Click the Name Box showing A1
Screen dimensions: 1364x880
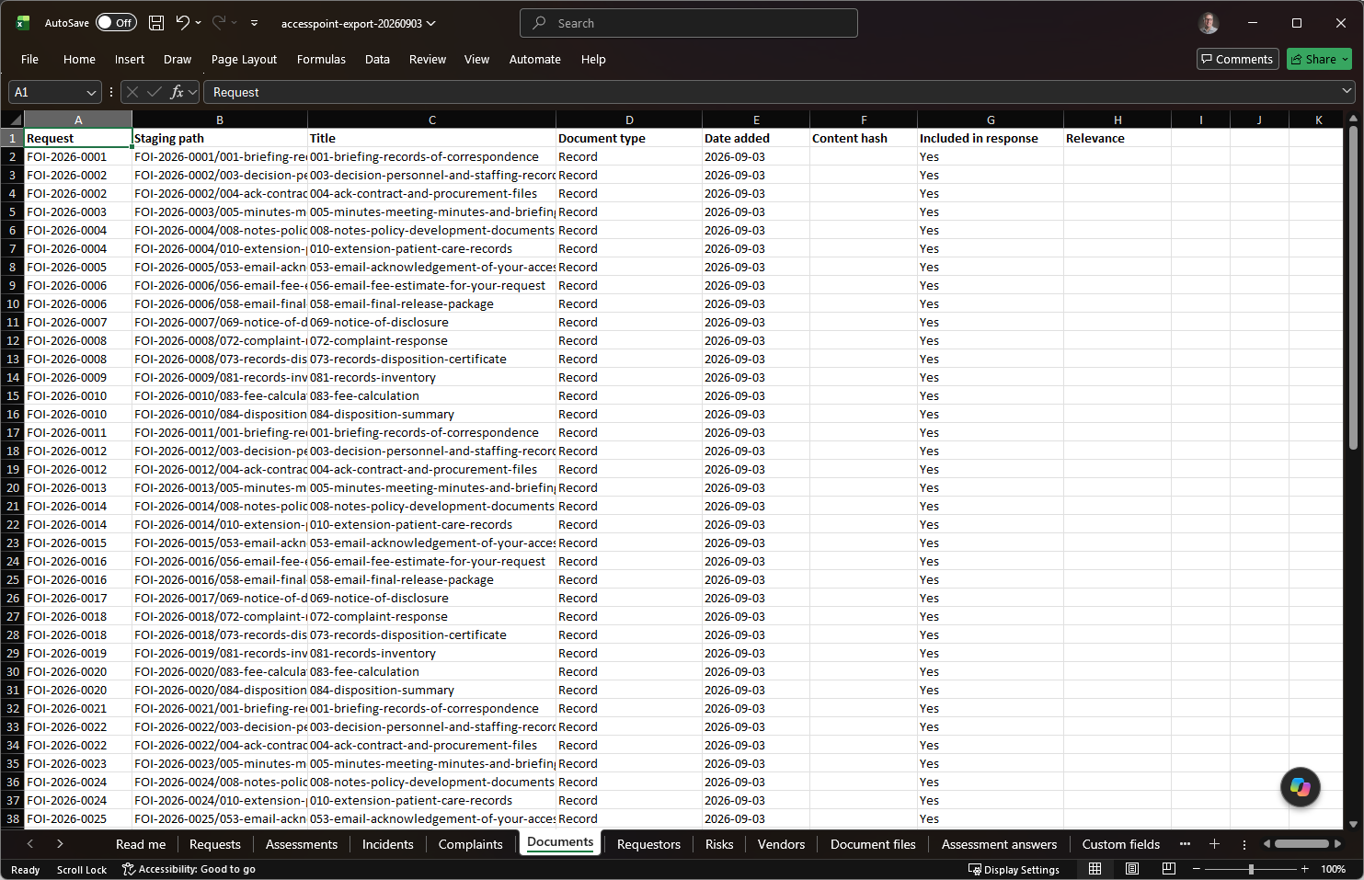pos(46,92)
